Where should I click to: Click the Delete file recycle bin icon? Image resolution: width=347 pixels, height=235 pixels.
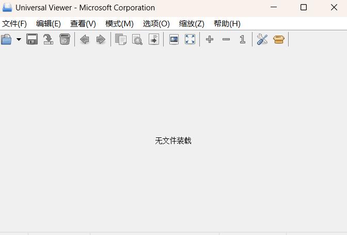coord(65,39)
